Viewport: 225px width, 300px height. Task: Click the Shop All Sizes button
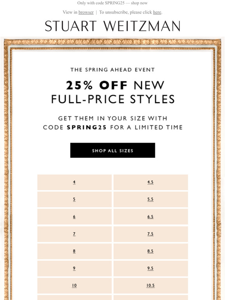click(112, 150)
